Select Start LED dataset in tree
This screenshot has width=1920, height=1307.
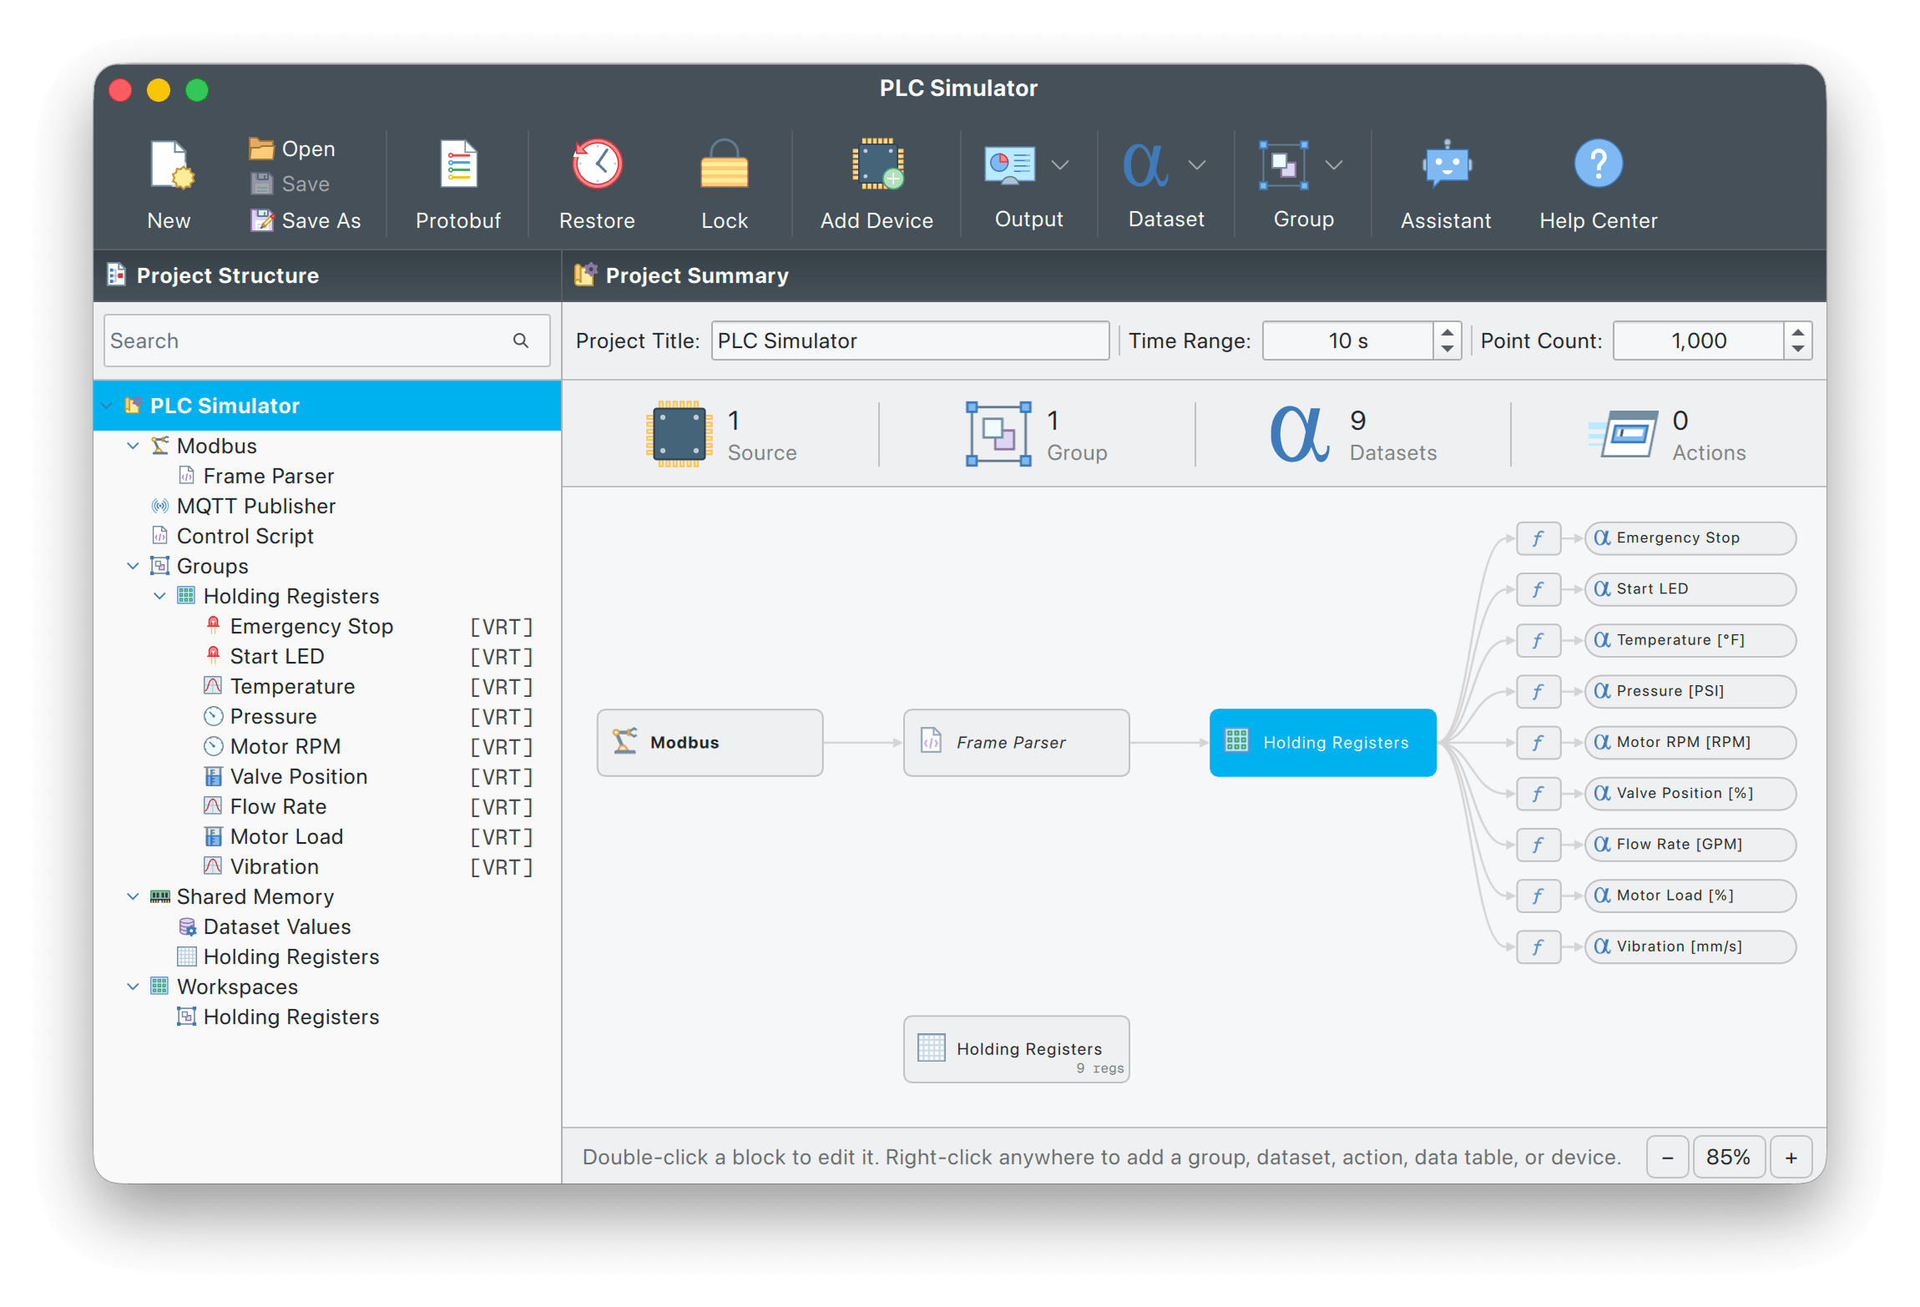click(327, 656)
